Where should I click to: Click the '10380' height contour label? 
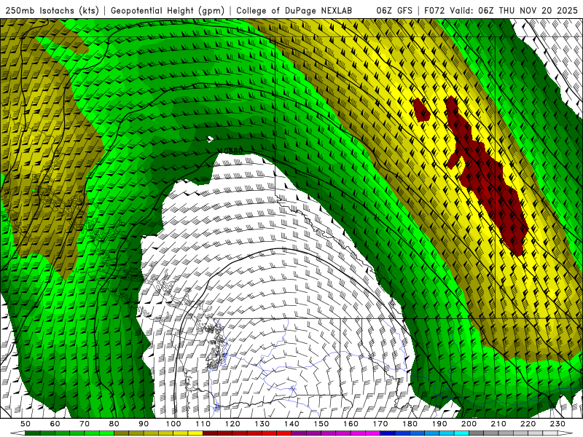231,151
